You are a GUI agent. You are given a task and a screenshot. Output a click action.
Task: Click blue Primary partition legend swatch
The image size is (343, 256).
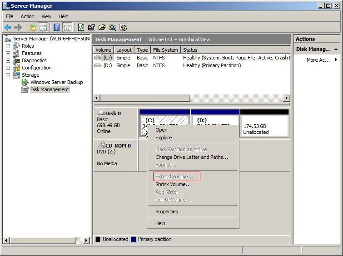[134, 239]
